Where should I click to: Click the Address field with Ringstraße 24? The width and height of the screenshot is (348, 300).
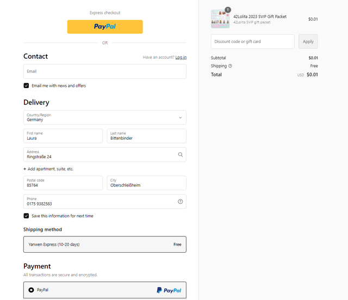[x=105, y=155]
